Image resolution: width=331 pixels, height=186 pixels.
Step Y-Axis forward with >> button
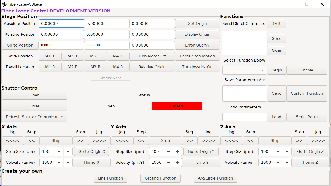coord(190,141)
